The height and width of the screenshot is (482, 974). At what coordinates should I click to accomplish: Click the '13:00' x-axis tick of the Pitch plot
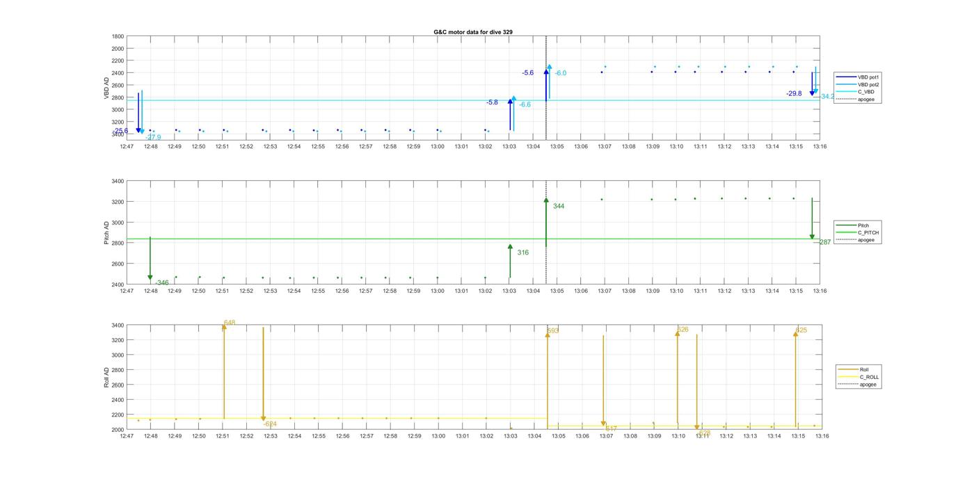tap(437, 291)
